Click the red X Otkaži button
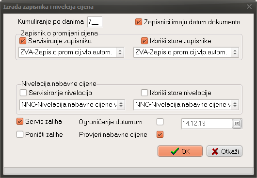 pyautogui.click(x=225, y=151)
